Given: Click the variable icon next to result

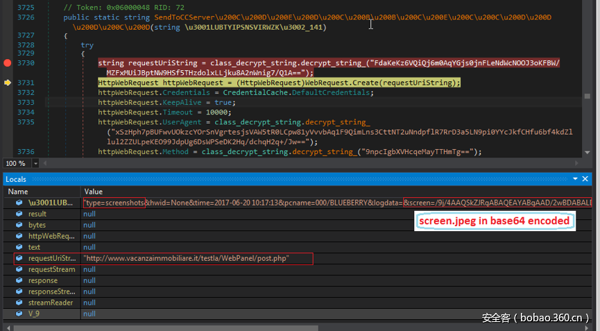Looking at the screenshot, I should 21,214.
